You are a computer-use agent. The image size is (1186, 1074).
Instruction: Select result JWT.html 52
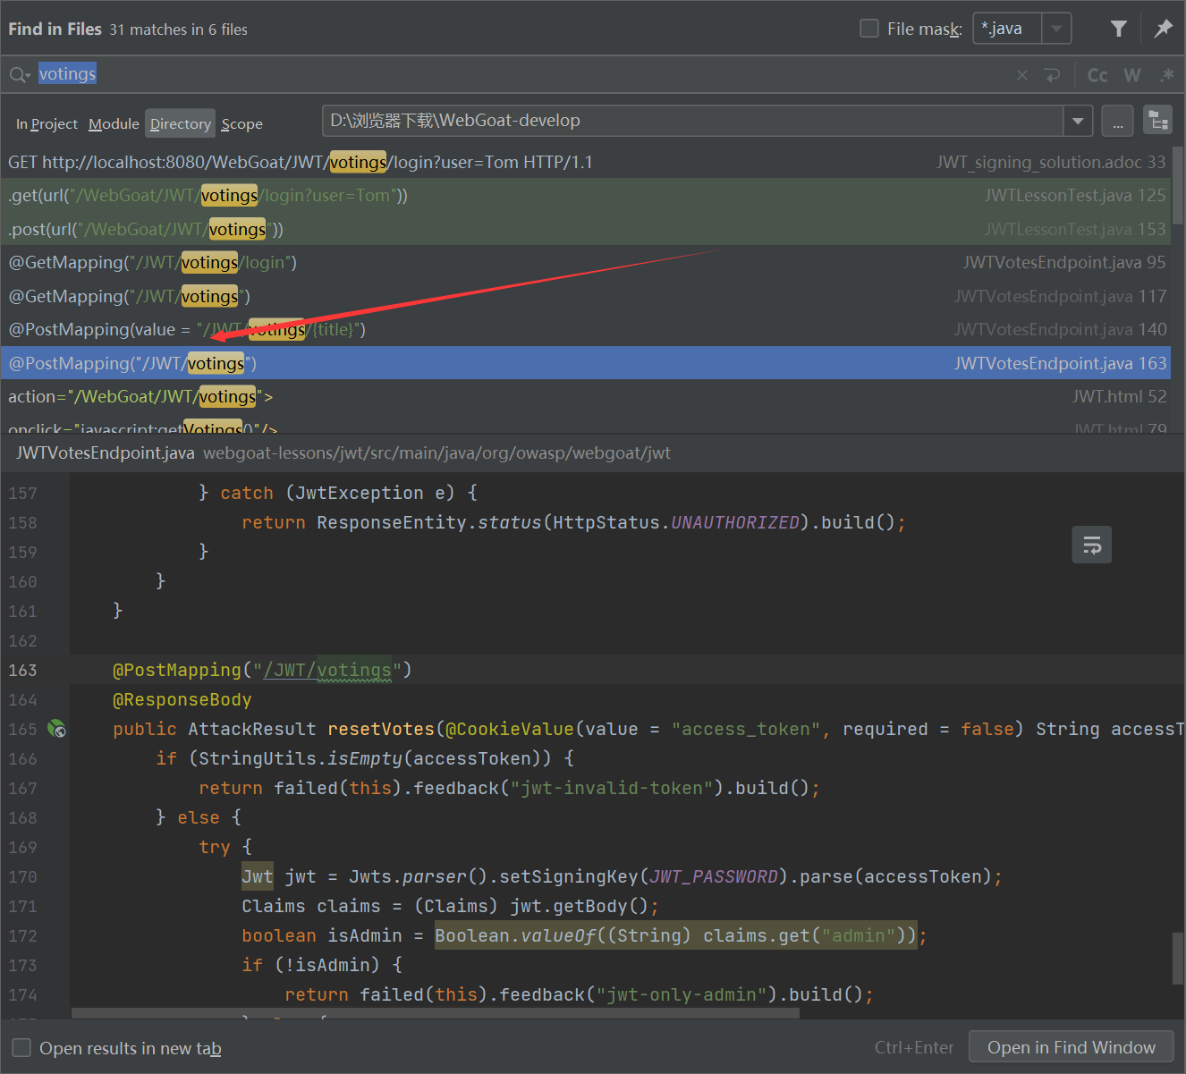tap(586, 396)
